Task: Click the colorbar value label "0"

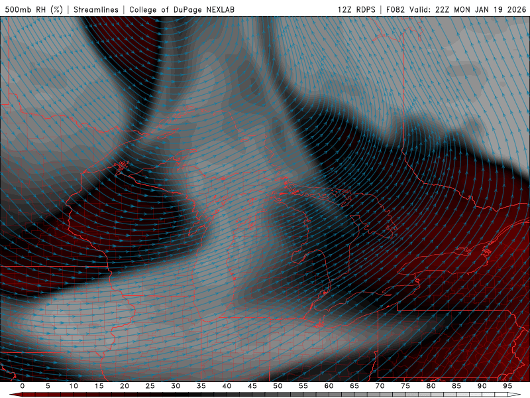Action: [x=23, y=386]
